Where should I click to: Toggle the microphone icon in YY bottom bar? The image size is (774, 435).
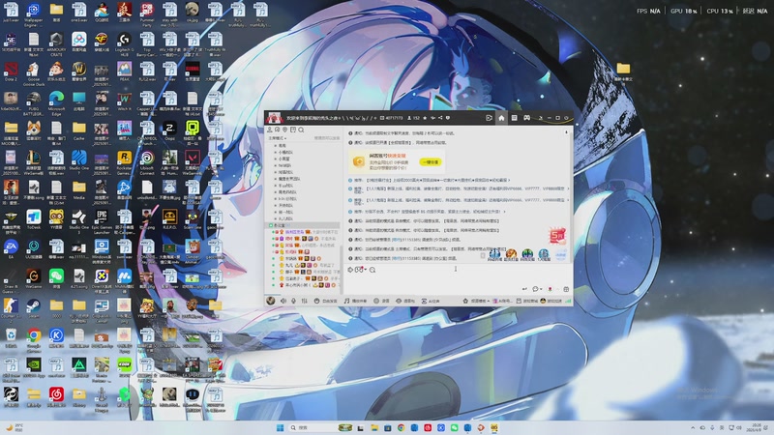point(293,301)
